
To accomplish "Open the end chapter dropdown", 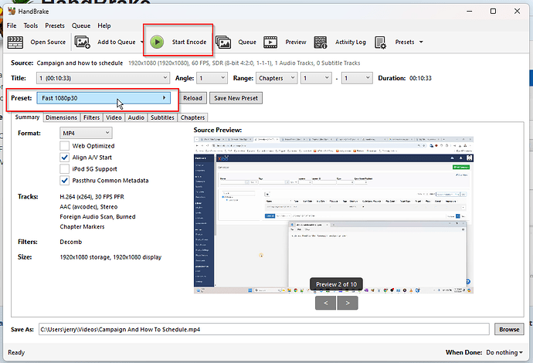I will (357, 78).
